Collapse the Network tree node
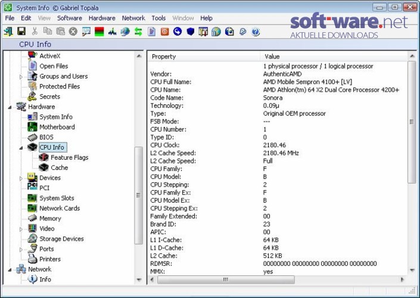420x298 pixels. [x=10, y=269]
